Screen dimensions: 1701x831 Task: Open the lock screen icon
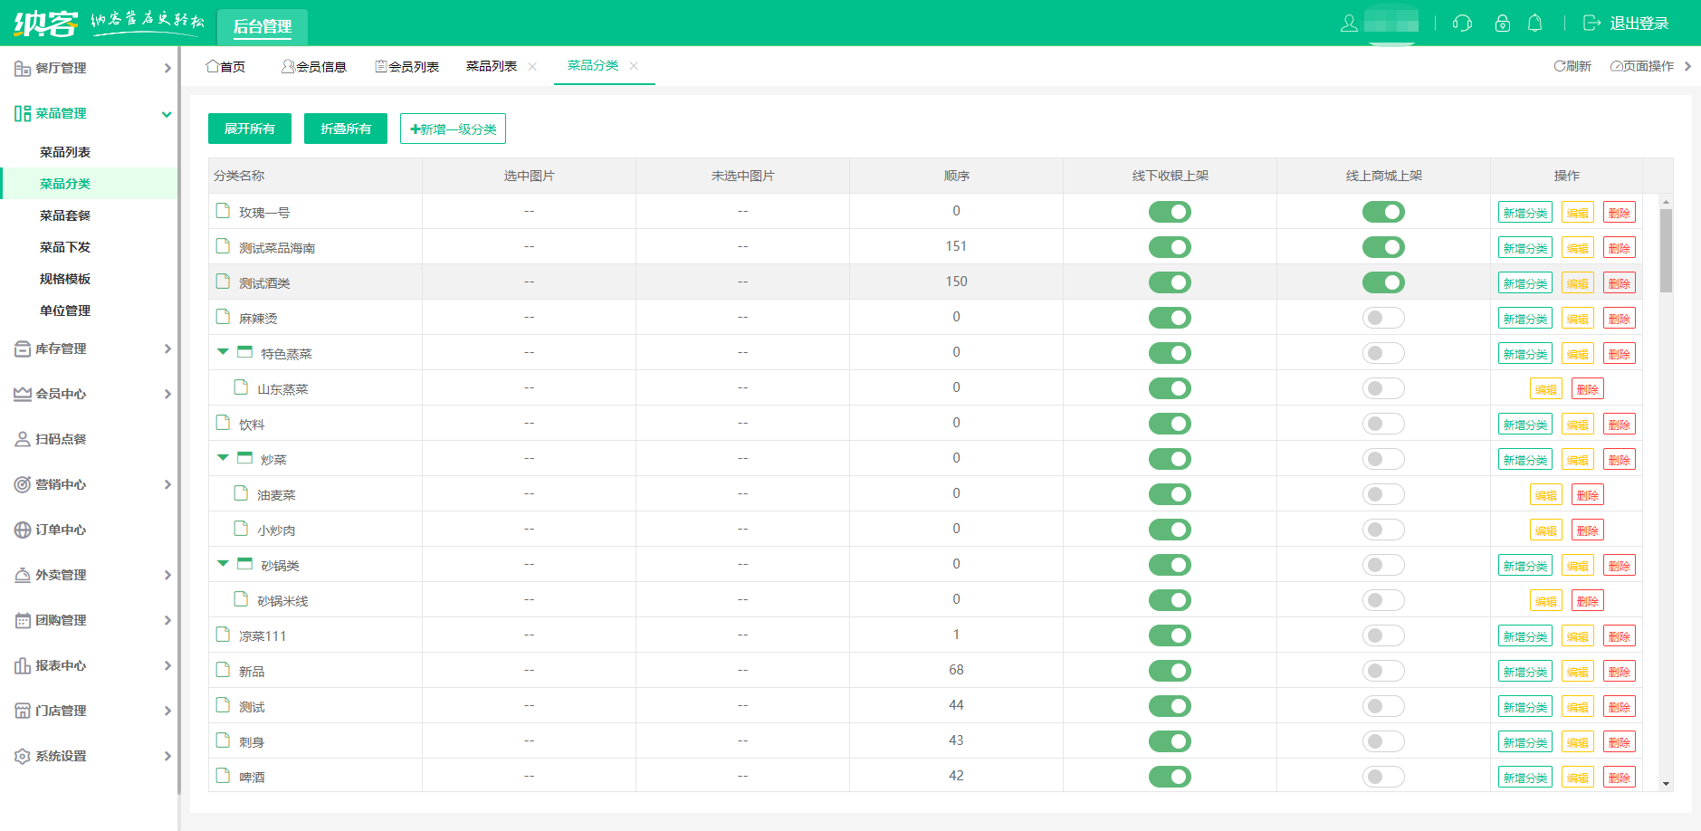coord(1503,24)
